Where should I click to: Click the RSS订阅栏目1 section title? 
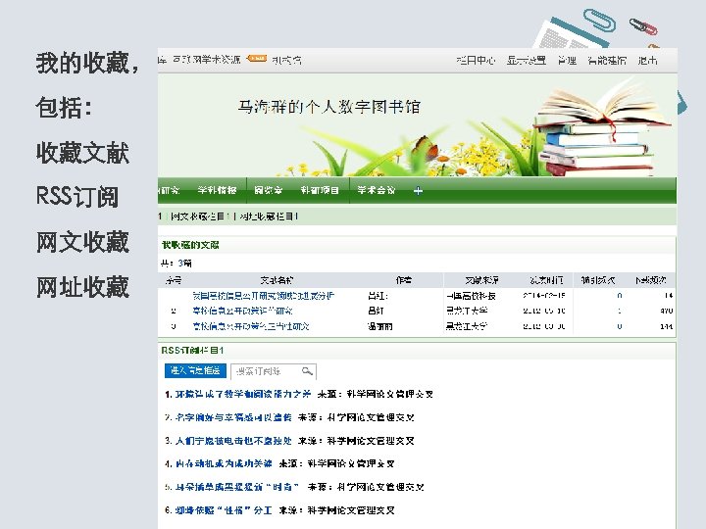click(192, 351)
